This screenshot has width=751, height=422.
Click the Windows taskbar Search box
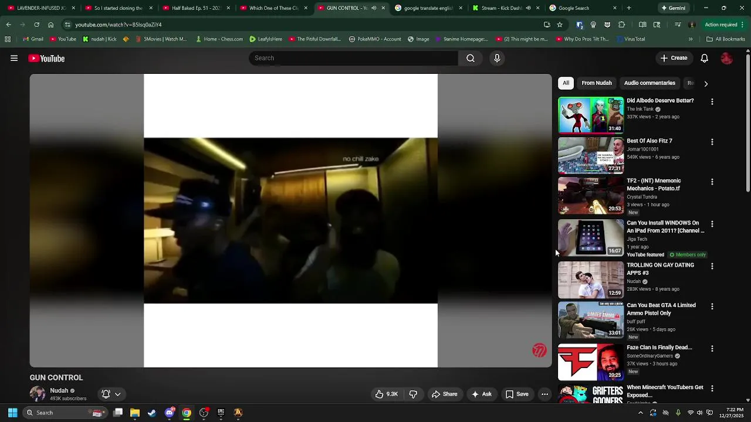[x=65, y=413]
